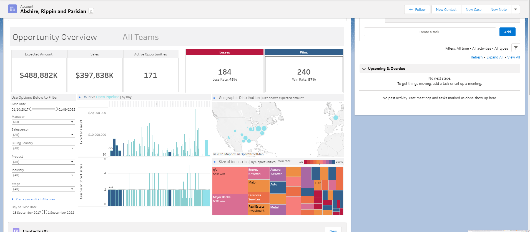
Task: Collapse Upcoming & Overdue section
Action: [364, 69]
